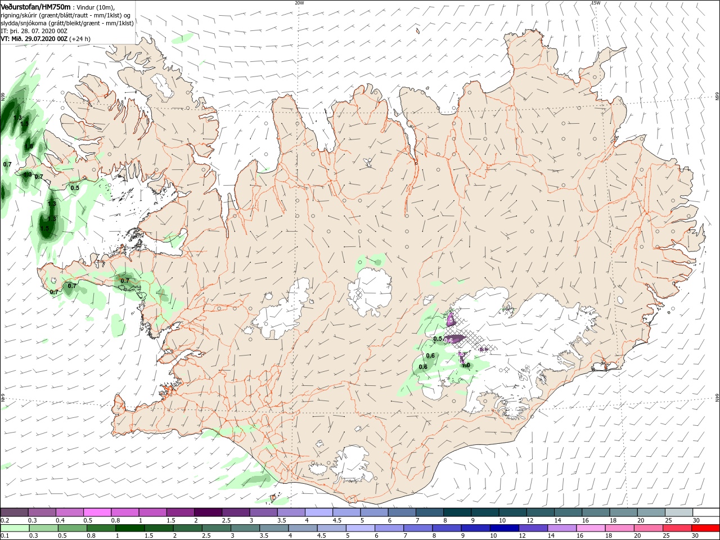
Task: Click the 15W longitude label at top
Action: tap(595, 2)
